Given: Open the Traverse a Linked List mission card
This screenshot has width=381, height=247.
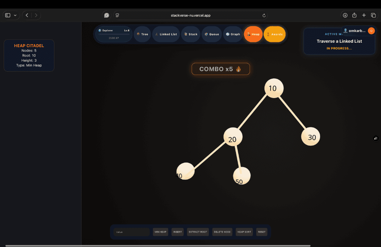Looking at the screenshot, I should click(x=339, y=41).
